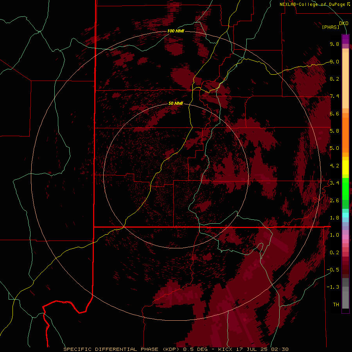Click the [PHAS] unit label

coord(330,27)
